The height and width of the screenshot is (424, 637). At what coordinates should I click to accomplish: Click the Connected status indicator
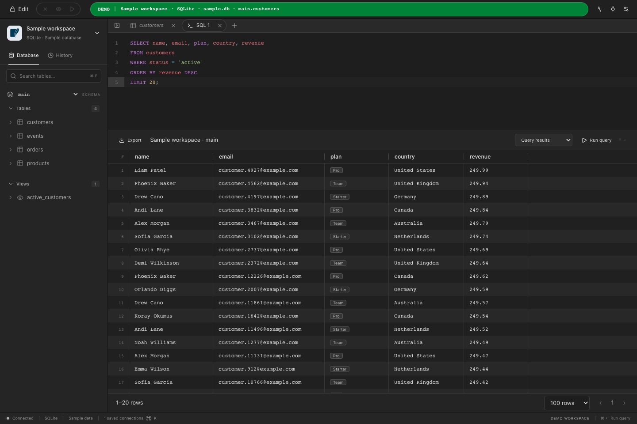click(x=20, y=418)
